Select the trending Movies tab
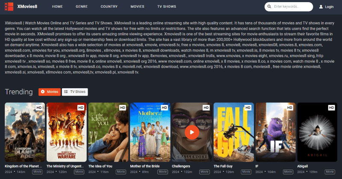Viewport: 342px width, 179px height. tap(50, 92)
